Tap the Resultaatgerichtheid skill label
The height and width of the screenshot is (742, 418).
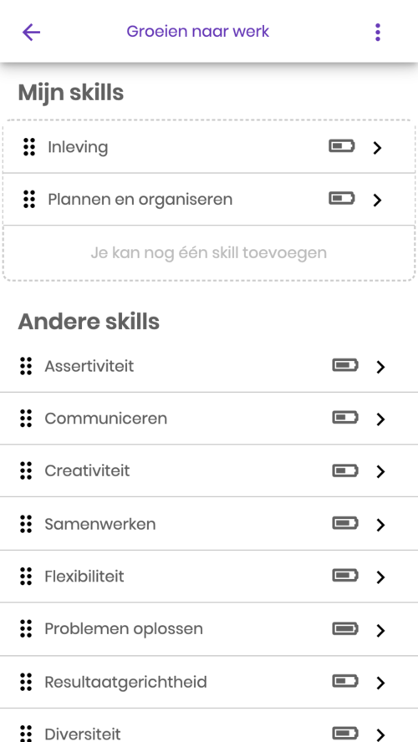(126, 682)
